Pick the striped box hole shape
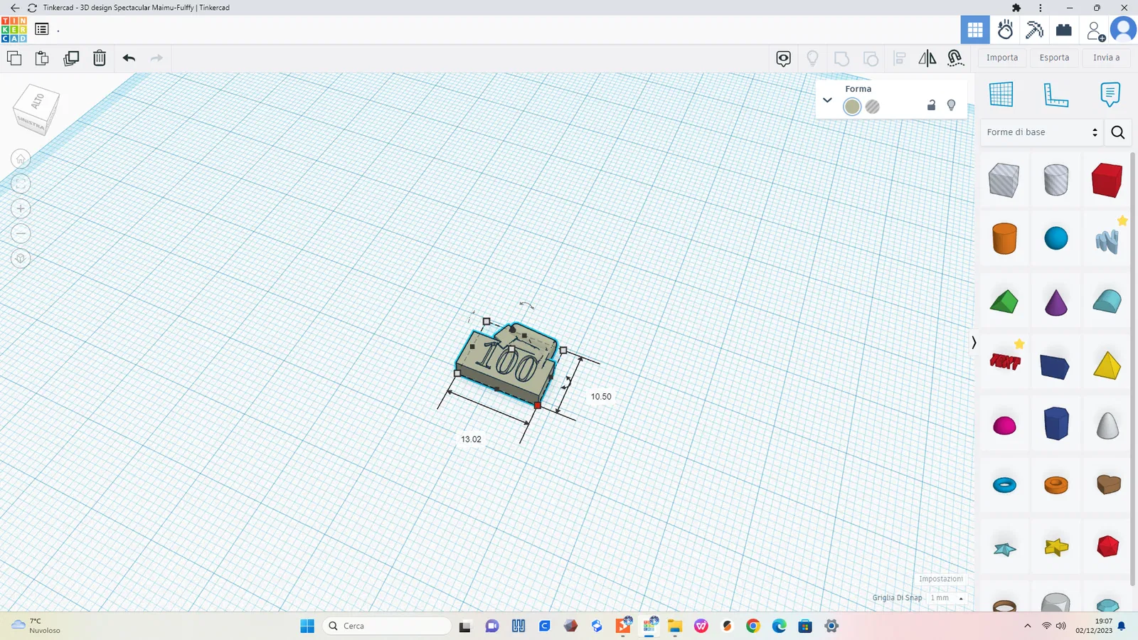Screen dimensions: 1138x640 click(1004, 180)
